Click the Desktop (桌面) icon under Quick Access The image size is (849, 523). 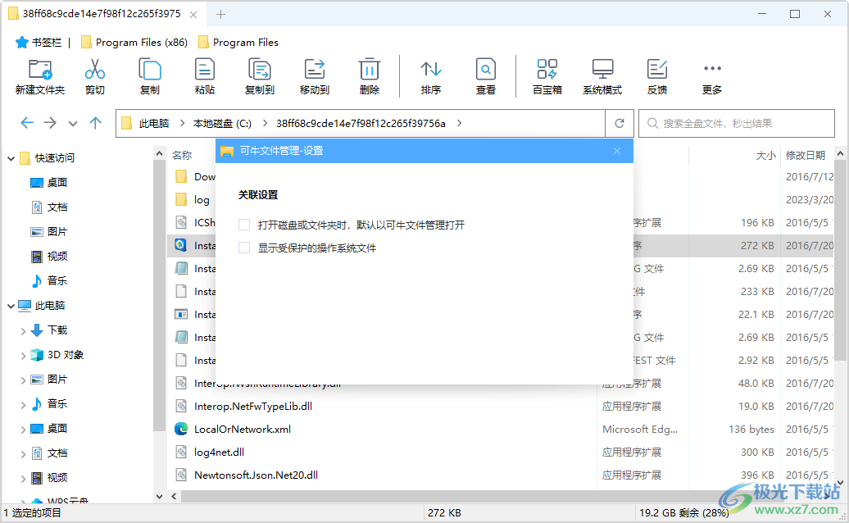[x=36, y=183]
